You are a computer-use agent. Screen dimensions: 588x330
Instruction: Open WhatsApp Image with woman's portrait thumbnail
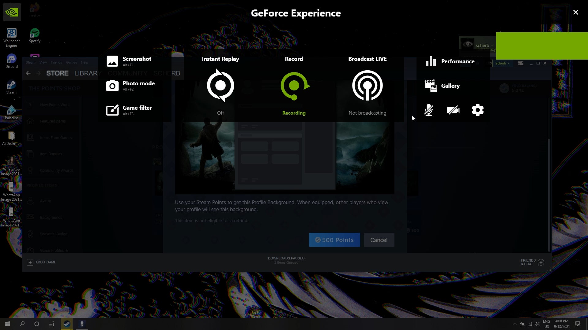[11, 166]
